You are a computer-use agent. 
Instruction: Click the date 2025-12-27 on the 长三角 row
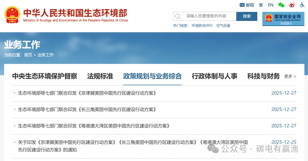click(284, 109)
